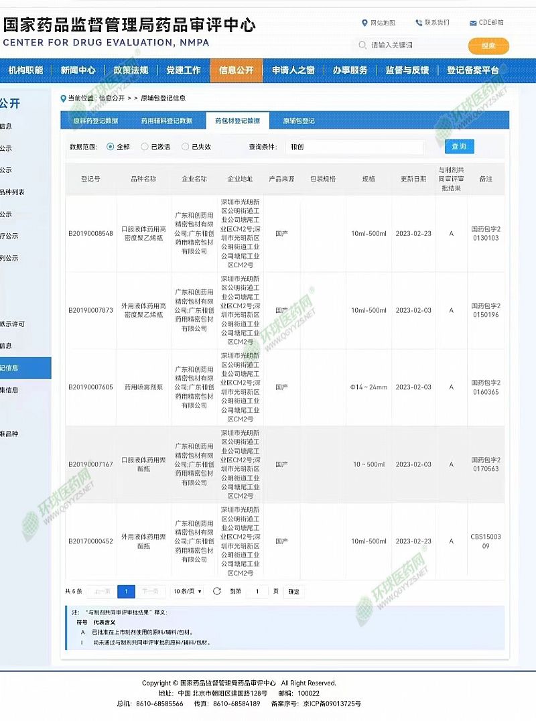
Task: Switch to the 原料药登记数据 tab
Action: pos(95,121)
